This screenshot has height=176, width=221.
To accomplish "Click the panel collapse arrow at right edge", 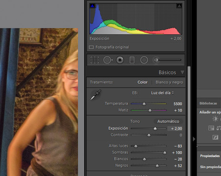I will [194, 139].
